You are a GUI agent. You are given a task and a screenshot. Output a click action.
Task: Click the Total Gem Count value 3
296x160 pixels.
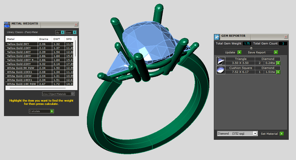283,43
